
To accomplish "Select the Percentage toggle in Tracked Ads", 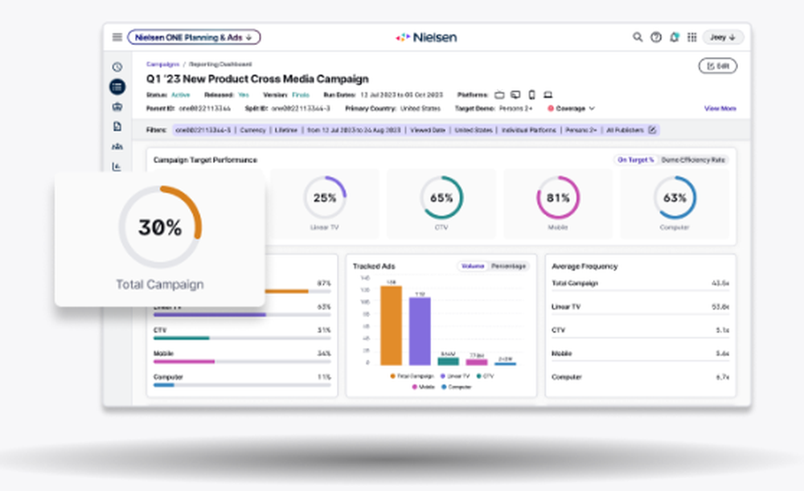I will (x=508, y=266).
